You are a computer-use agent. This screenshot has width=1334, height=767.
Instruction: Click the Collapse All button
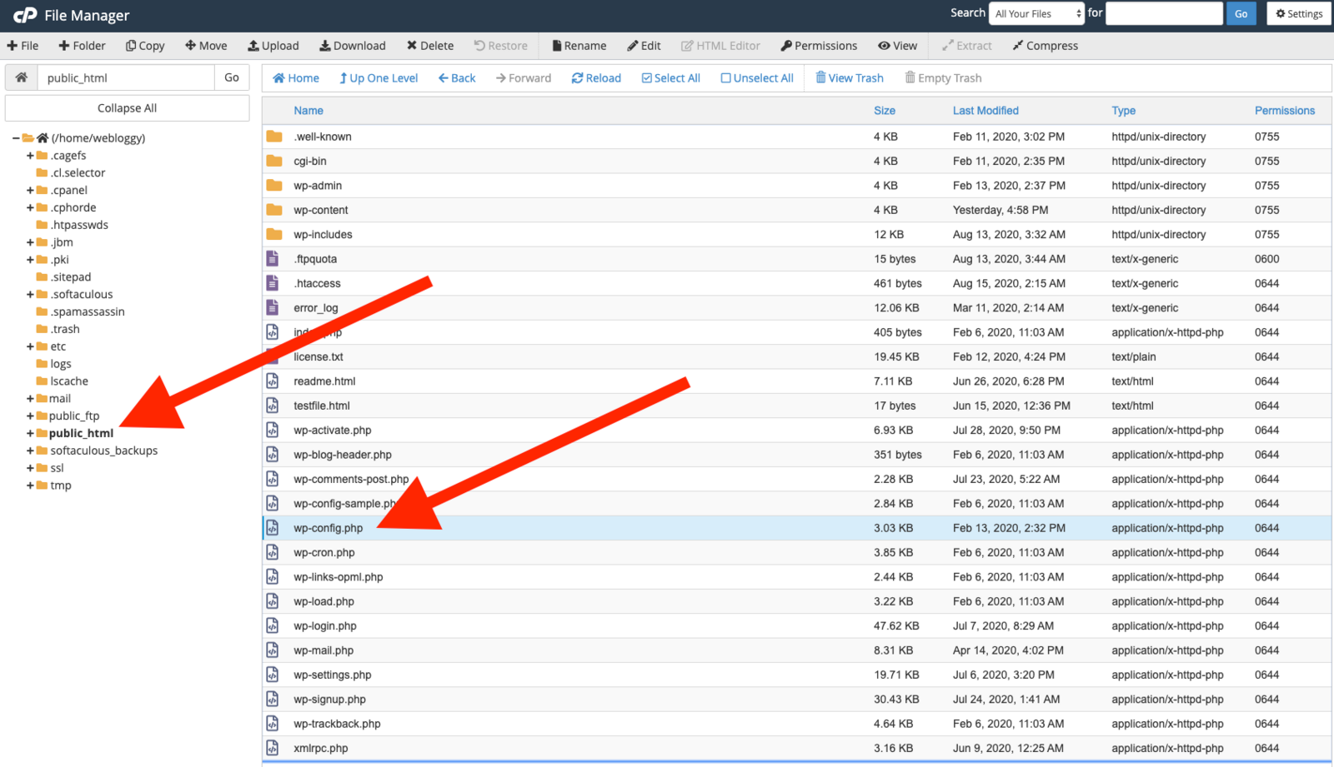pos(127,108)
